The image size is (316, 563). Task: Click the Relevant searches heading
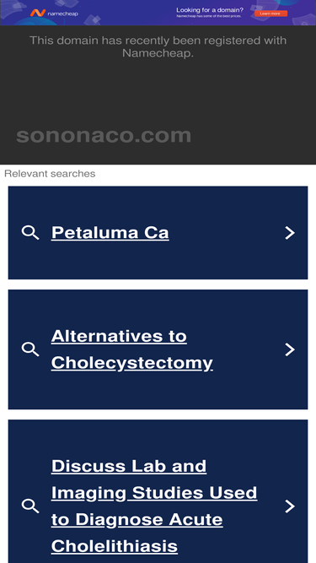(x=50, y=174)
